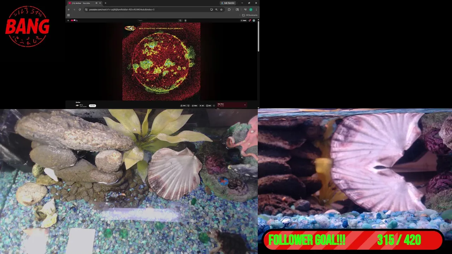
Task: Close the Amber YouTube tab
Action: pos(100,3)
